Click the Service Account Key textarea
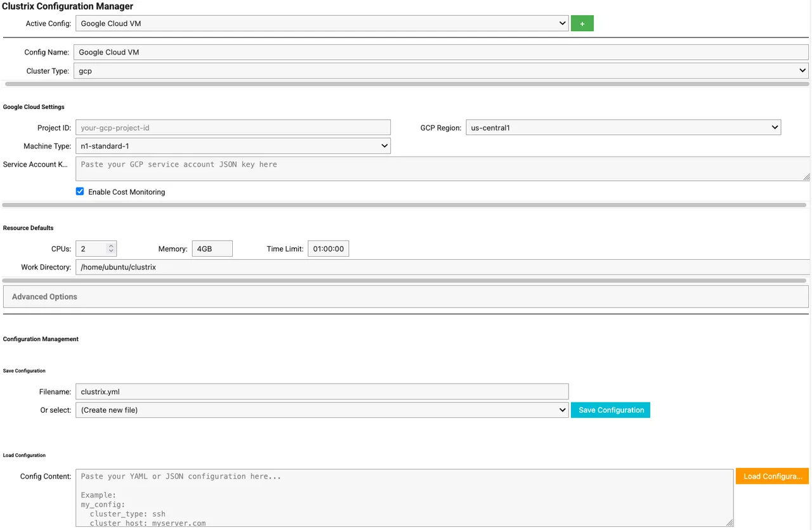812x530 pixels. click(x=443, y=169)
